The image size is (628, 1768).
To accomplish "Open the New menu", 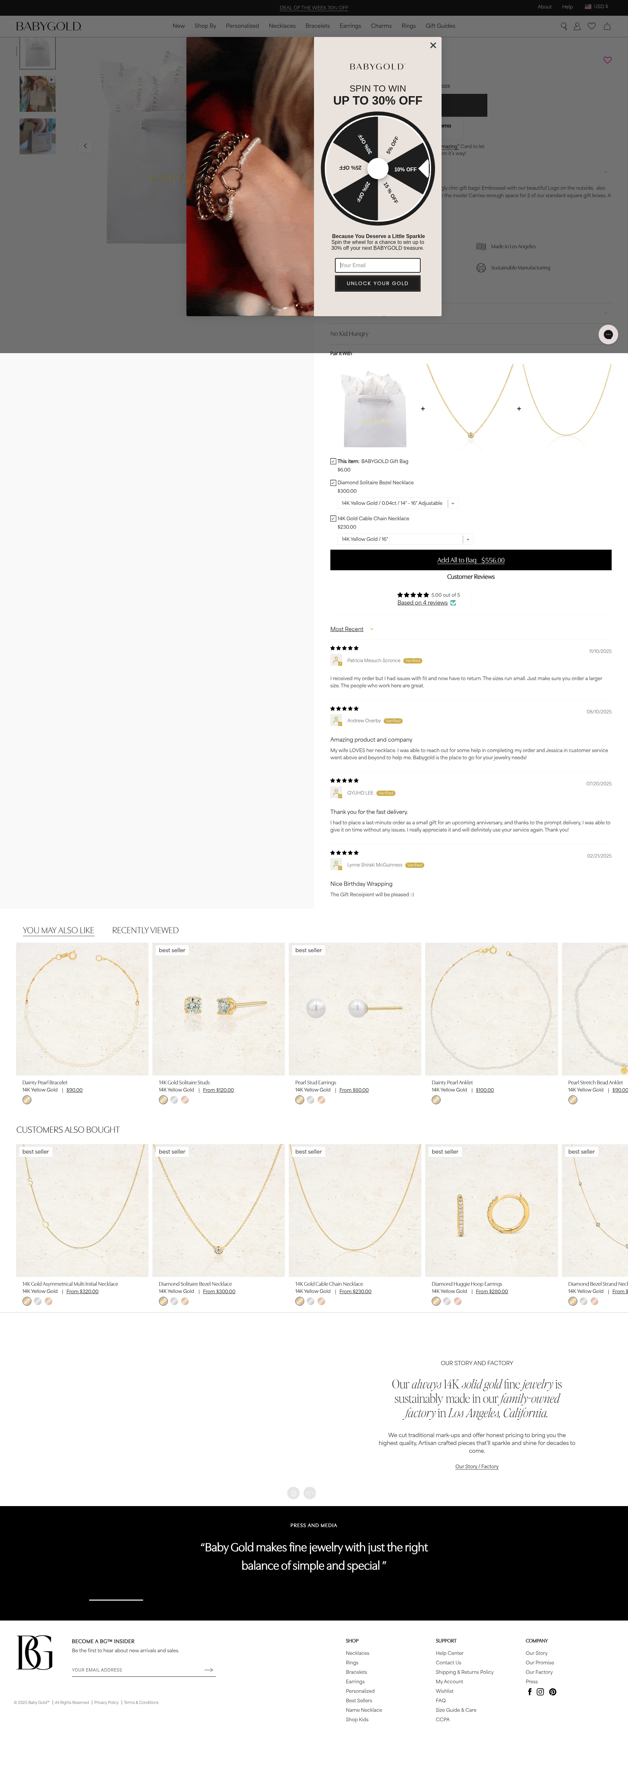I will point(179,26).
